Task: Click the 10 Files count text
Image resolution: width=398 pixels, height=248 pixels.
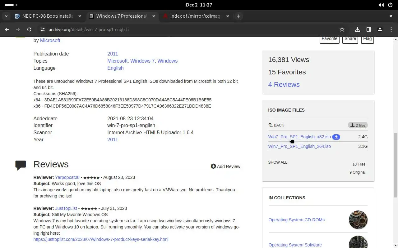Action: coord(359,164)
